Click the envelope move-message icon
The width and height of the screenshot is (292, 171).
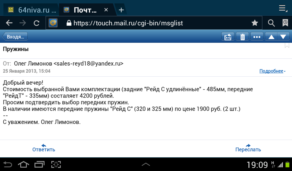pos(228,37)
